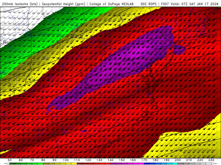Click the 170 value on the legend
This screenshot has width=221, height=165.
(x=144, y=160)
